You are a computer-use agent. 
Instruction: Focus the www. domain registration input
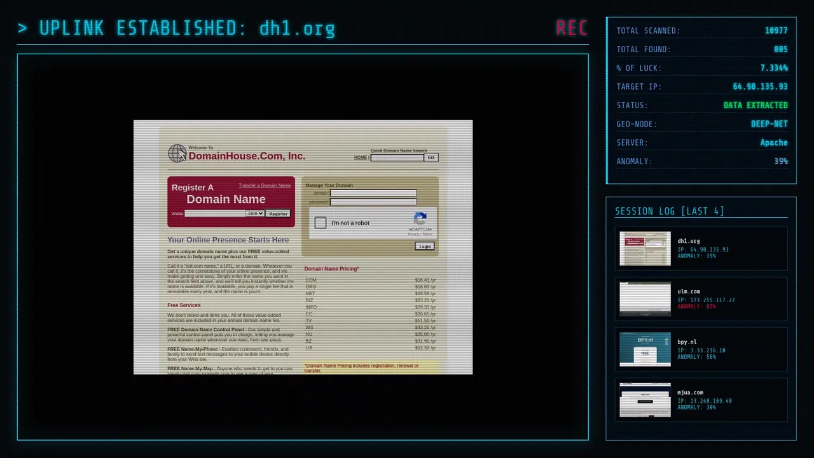215,214
